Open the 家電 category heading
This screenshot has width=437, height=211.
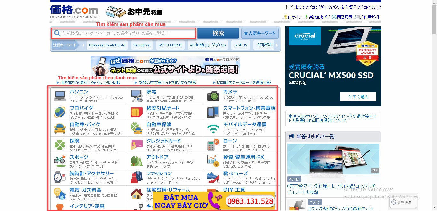[151, 92]
